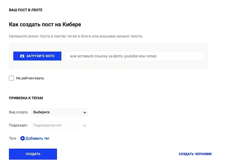Click the blue plus icon beside Теги

(23, 138)
